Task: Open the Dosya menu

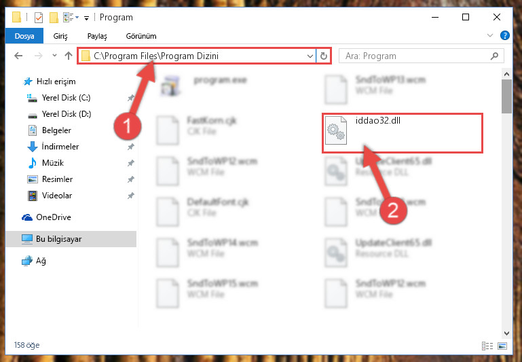Action: click(24, 36)
